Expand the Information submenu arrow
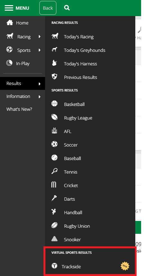Image resolution: width=144 pixels, height=276 pixels. (39, 97)
